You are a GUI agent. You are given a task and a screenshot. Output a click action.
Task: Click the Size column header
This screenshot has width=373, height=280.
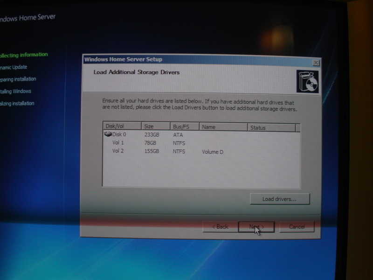pos(156,126)
